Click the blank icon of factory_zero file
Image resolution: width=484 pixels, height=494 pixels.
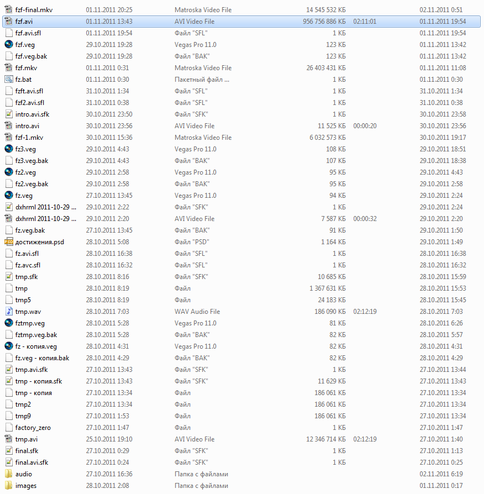pyautogui.click(x=9, y=428)
